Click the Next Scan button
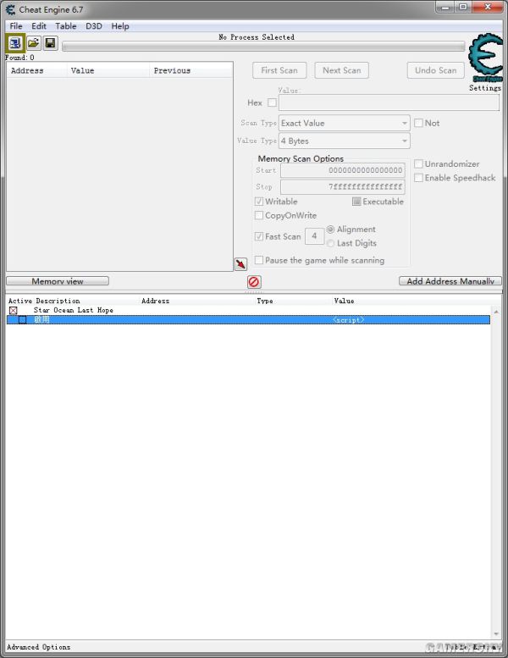The width and height of the screenshot is (508, 658). [x=342, y=70]
